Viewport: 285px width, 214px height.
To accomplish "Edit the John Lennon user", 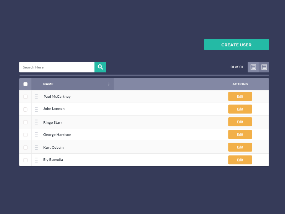I will click(x=240, y=109).
